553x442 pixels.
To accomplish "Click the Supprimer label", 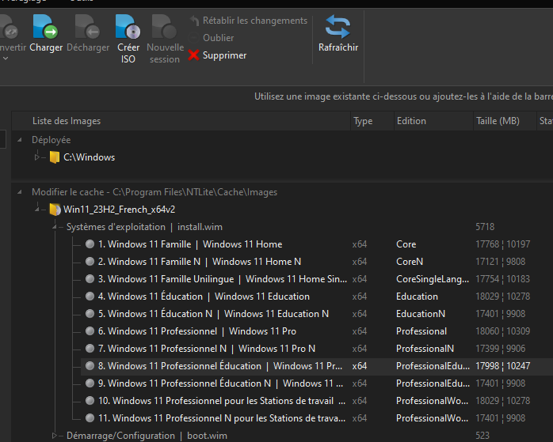I will point(225,55).
